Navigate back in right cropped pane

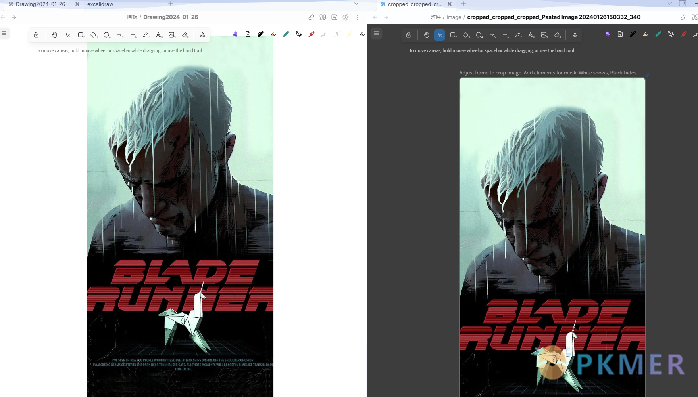(x=375, y=17)
